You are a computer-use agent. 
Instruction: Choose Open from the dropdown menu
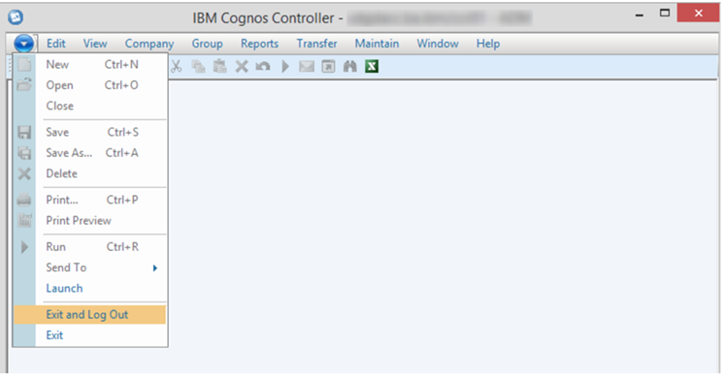coord(90,85)
